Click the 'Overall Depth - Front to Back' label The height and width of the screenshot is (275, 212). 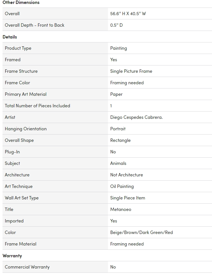[34, 25]
